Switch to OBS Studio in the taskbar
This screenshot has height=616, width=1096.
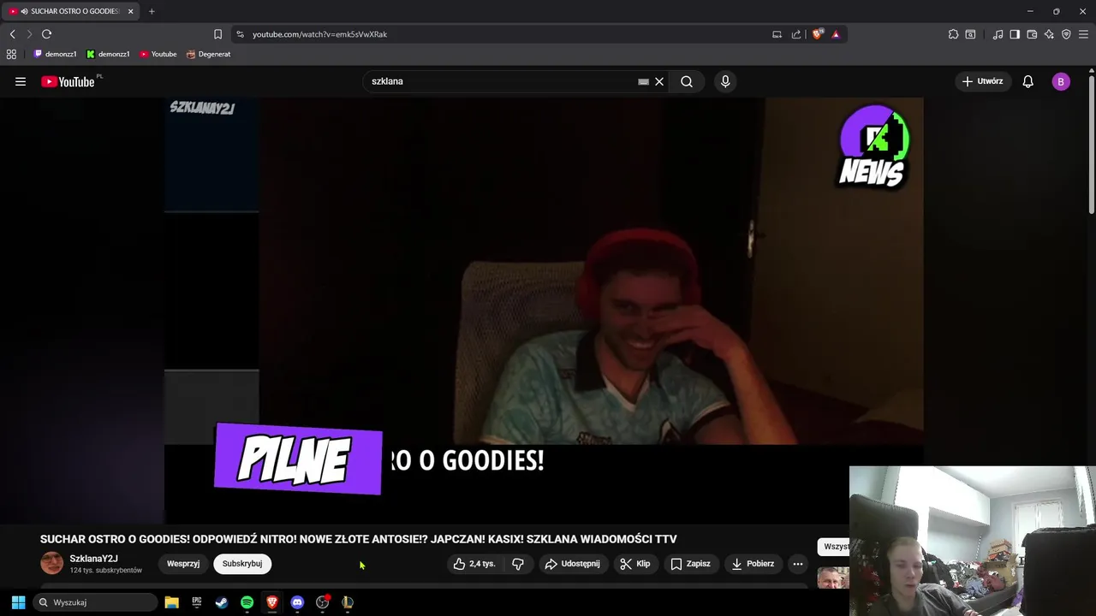pos(322,602)
